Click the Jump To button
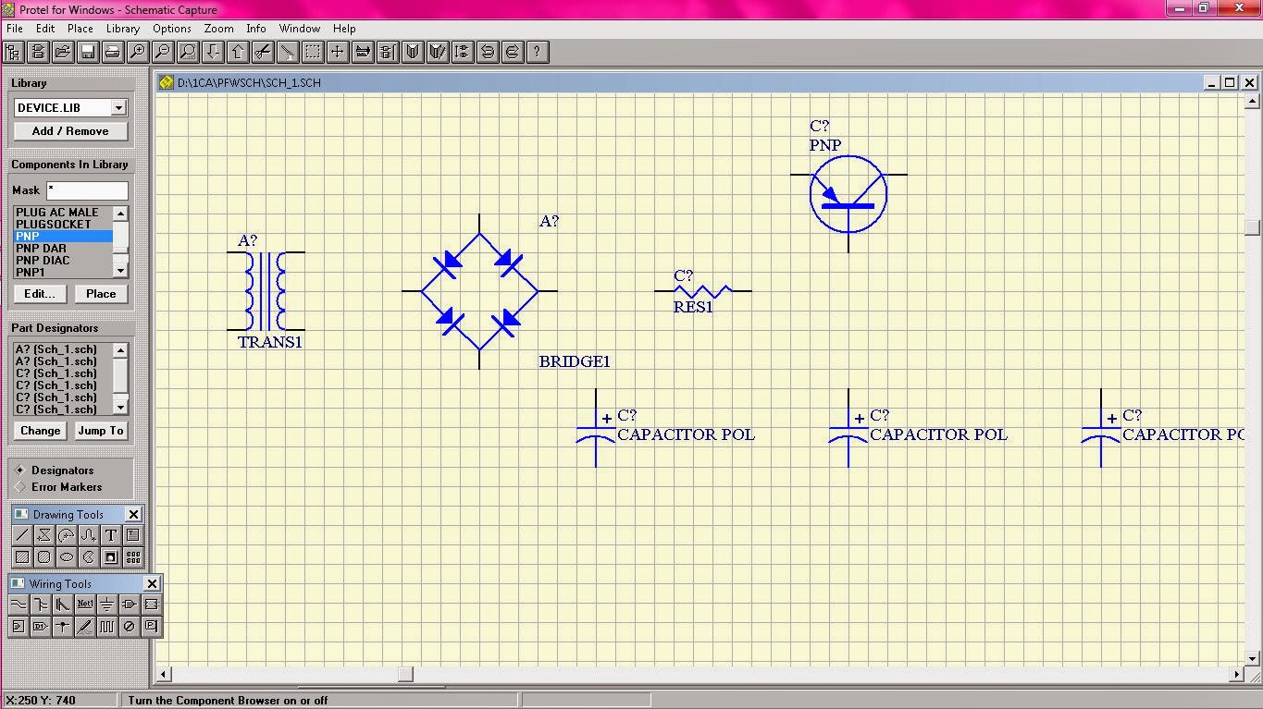Image resolution: width=1263 pixels, height=709 pixels. pyautogui.click(x=101, y=431)
